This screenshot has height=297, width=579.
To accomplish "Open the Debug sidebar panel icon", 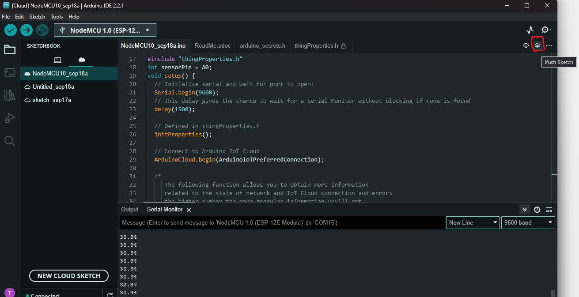I will click(x=10, y=118).
